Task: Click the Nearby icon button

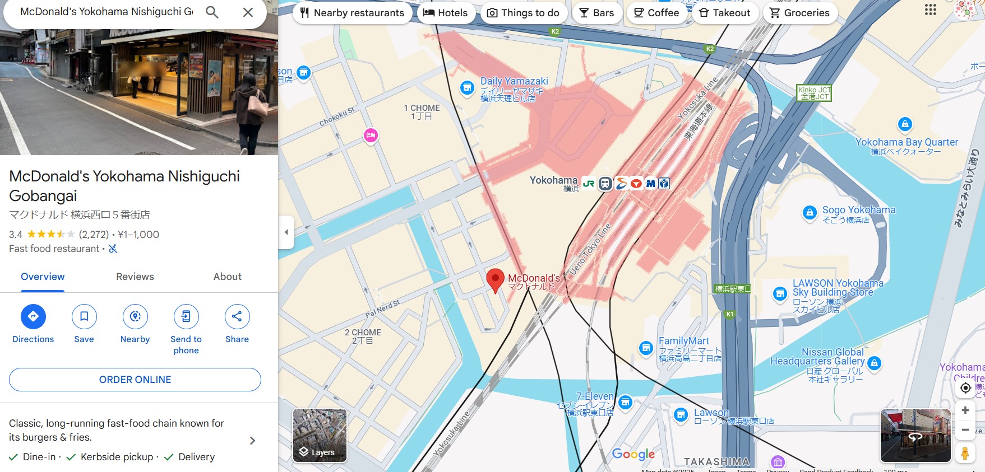Action: click(135, 316)
